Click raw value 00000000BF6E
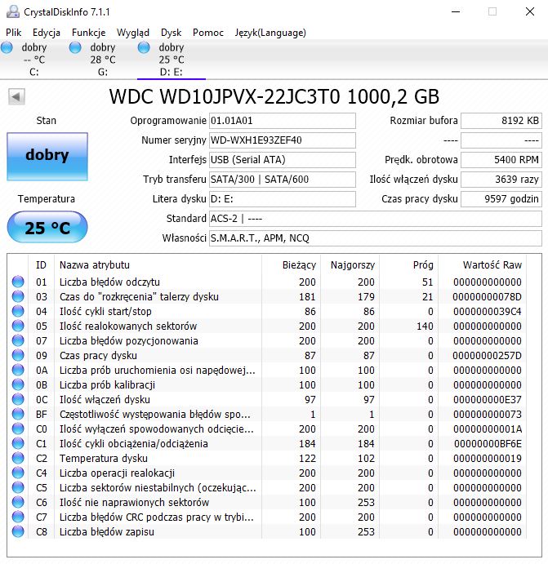The height and width of the screenshot is (564, 548). [488, 444]
